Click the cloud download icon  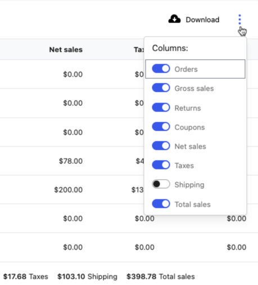pyautogui.click(x=174, y=19)
